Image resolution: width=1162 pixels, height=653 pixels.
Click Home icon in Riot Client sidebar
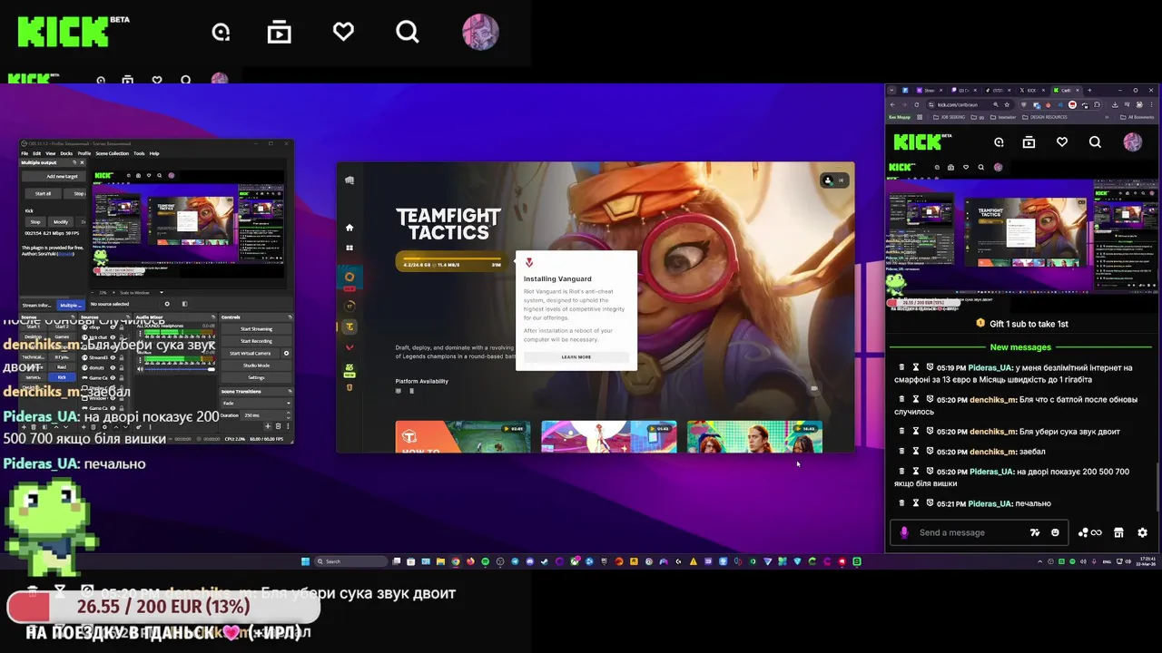[350, 228]
